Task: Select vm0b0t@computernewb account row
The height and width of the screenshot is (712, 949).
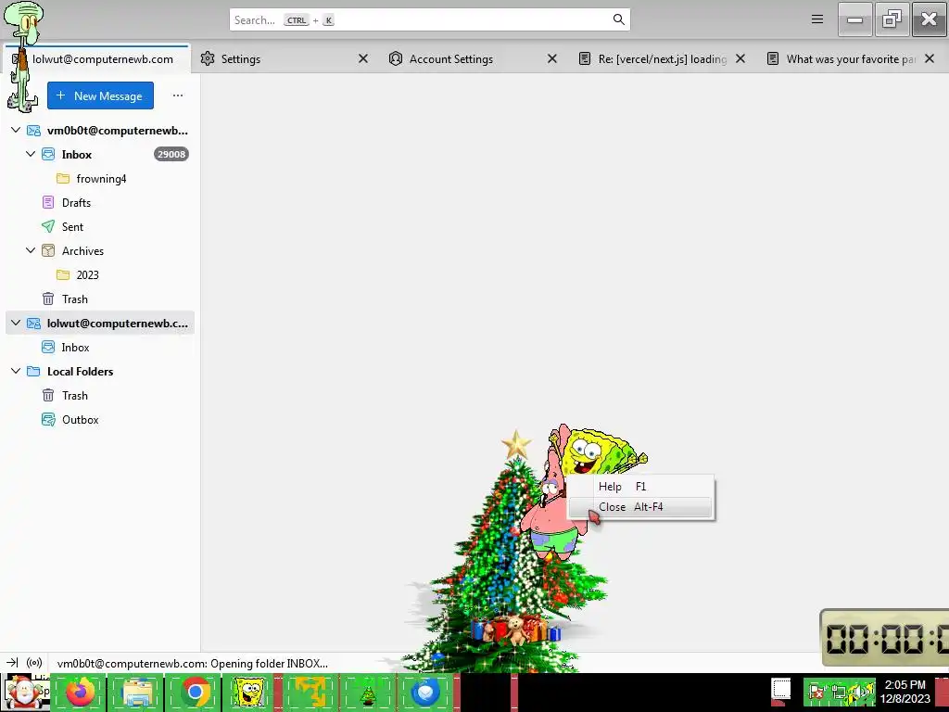Action: pyautogui.click(x=100, y=130)
